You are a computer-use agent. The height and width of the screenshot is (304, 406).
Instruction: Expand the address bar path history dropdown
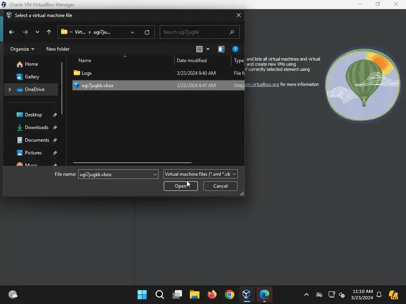(x=132, y=32)
